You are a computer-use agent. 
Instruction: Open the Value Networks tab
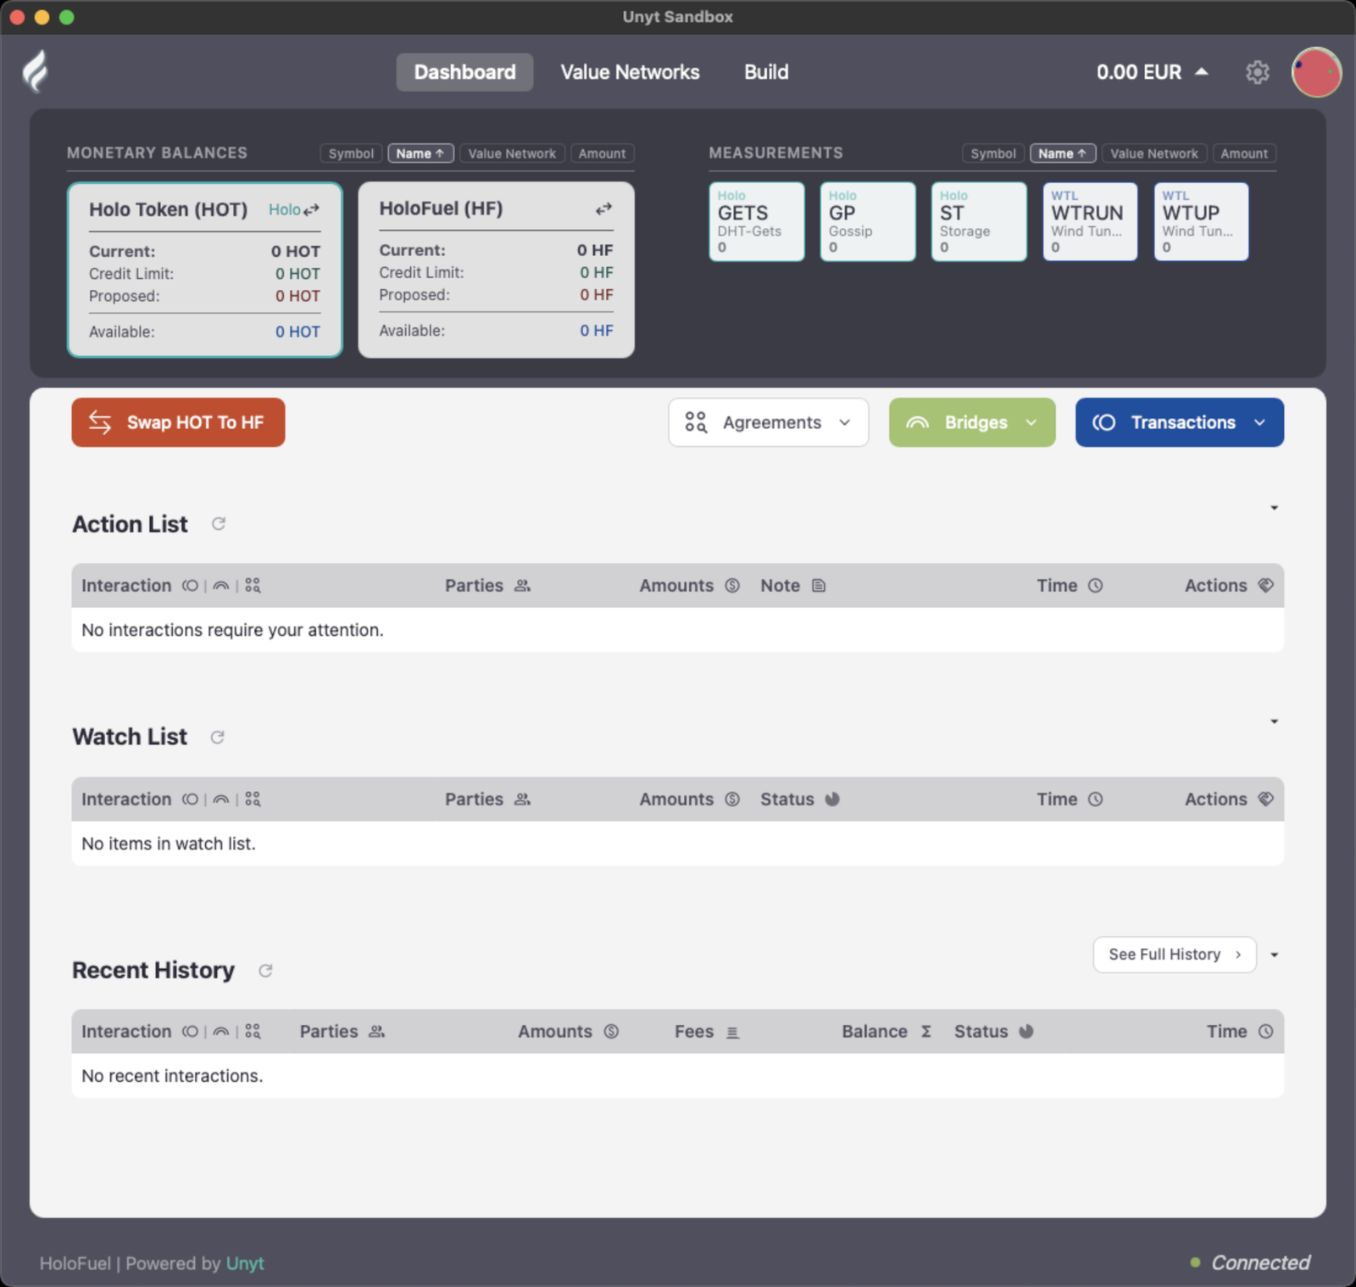coord(630,72)
